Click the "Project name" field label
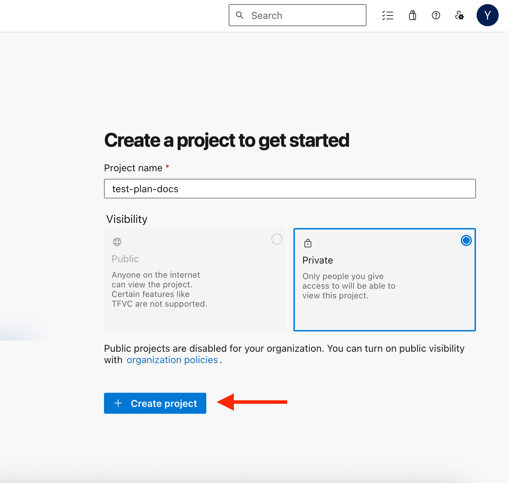 [133, 168]
